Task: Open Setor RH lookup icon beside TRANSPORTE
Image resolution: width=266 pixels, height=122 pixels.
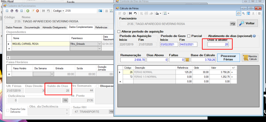Action: [x=112, y=112]
